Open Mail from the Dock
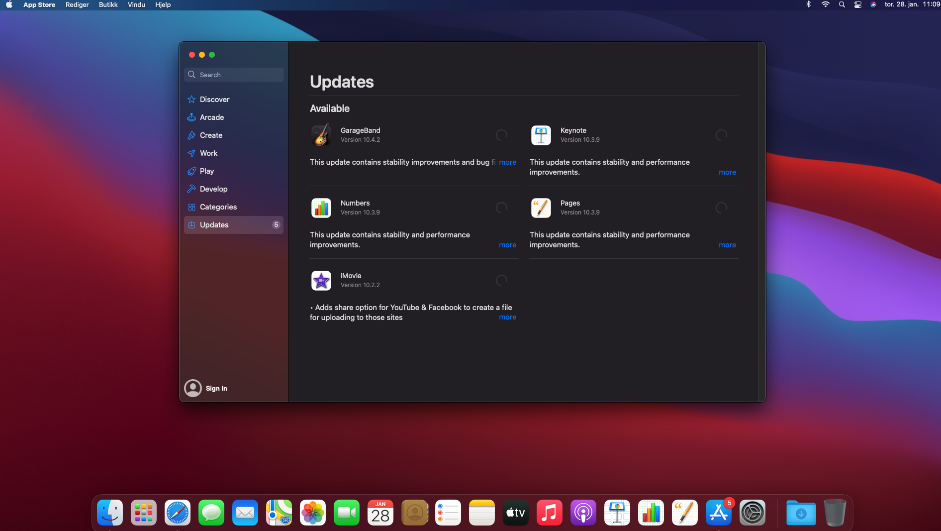This screenshot has height=531, width=941. point(245,513)
